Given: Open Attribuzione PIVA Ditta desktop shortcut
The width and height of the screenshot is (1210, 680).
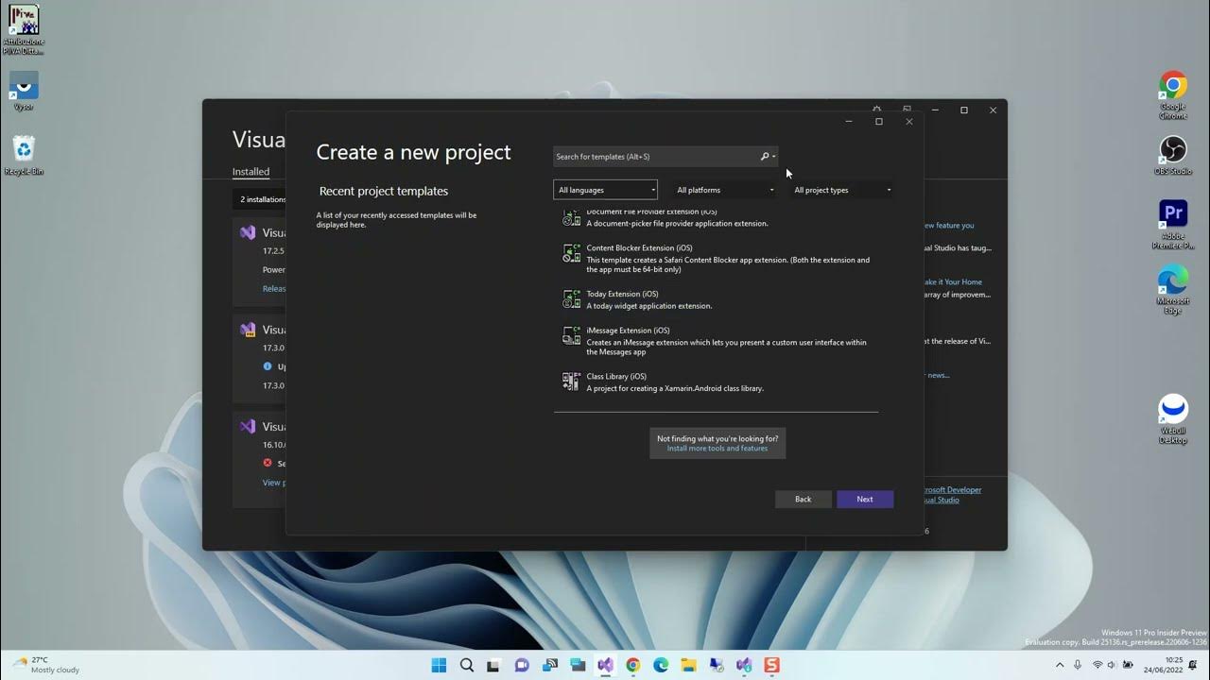Looking at the screenshot, I should click(x=24, y=29).
